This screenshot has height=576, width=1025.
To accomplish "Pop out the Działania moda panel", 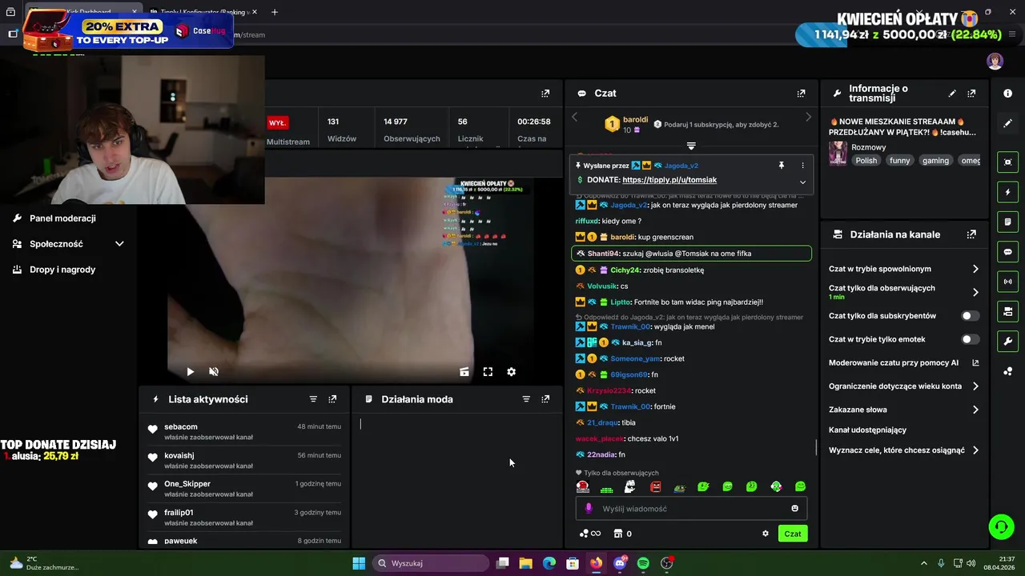I will (x=545, y=399).
